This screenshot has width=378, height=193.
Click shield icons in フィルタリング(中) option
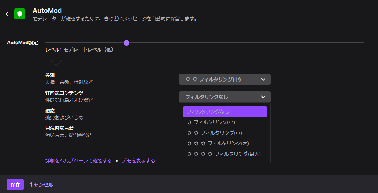point(193,133)
